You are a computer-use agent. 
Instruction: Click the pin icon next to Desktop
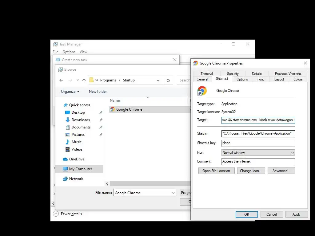coord(101,112)
